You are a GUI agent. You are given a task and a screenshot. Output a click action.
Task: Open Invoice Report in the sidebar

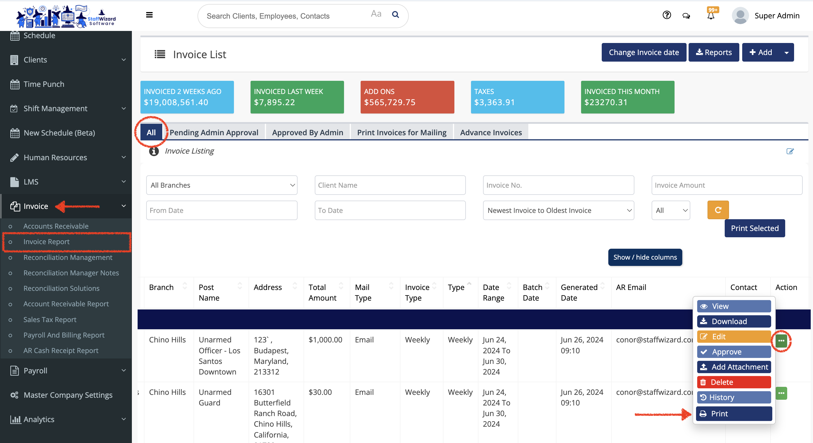point(46,242)
